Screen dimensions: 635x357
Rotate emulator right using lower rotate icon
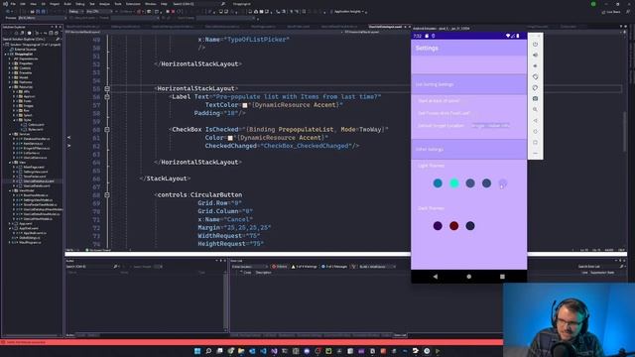535,87
